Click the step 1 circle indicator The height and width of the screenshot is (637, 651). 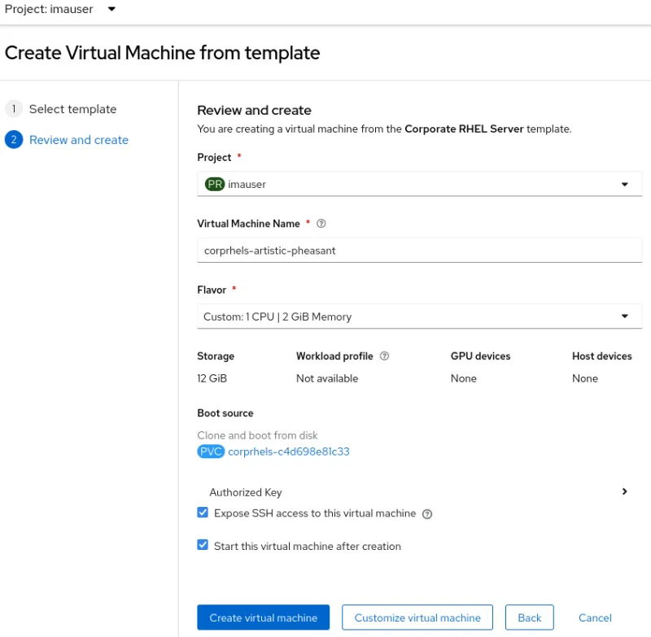click(x=14, y=108)
